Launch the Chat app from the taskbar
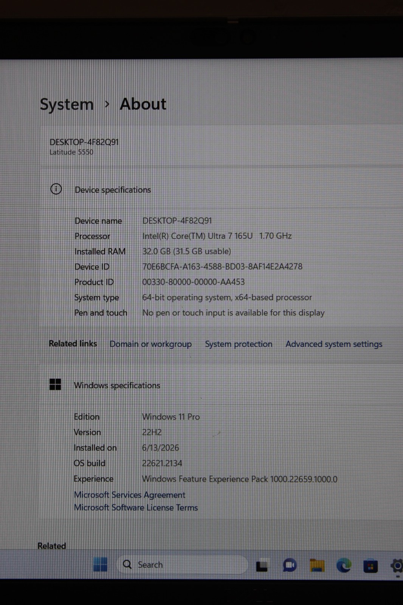The image size is (403, 605). pos(290,565)
